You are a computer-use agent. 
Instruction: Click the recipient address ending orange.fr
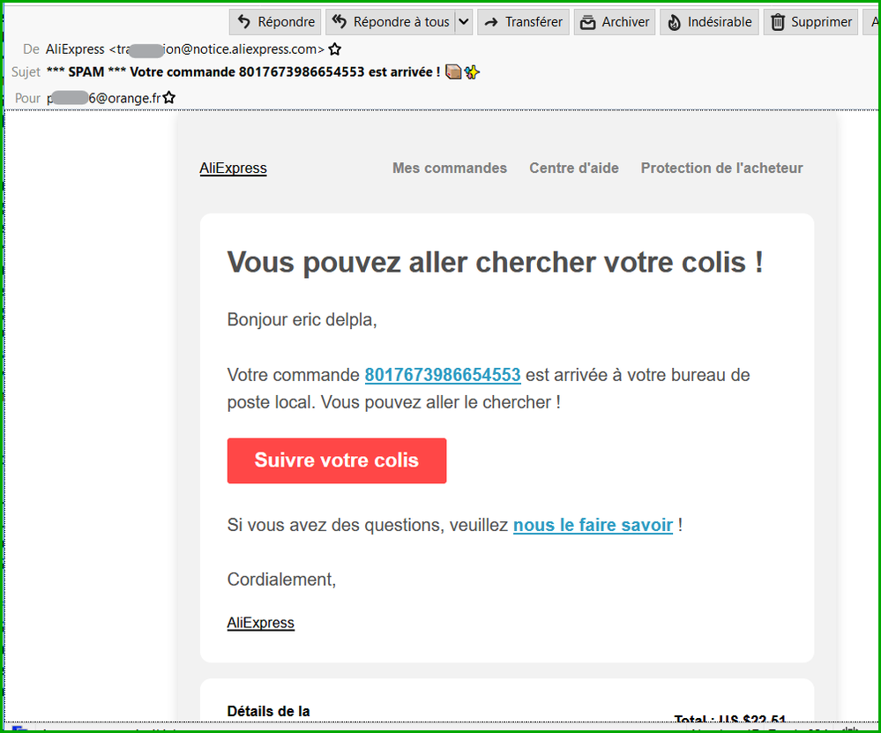(x=103, y=99)
